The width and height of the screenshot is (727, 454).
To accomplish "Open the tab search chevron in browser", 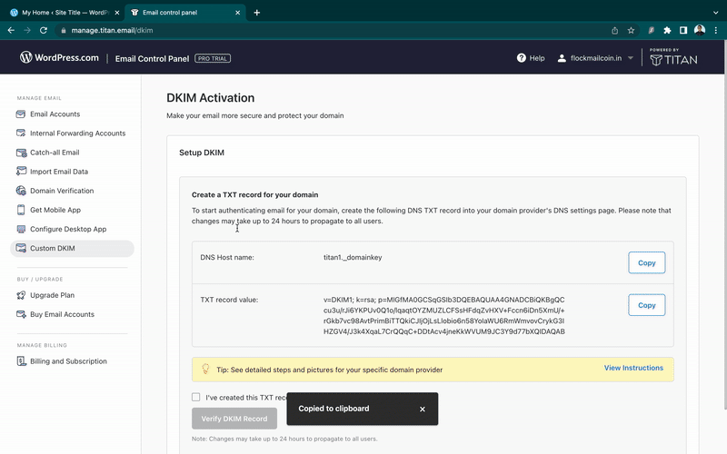I will [715, 13].
